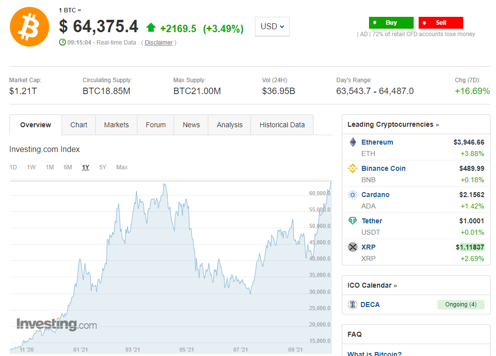
Task: Click the Bitcoin one-year price chart
Action: 171,267
